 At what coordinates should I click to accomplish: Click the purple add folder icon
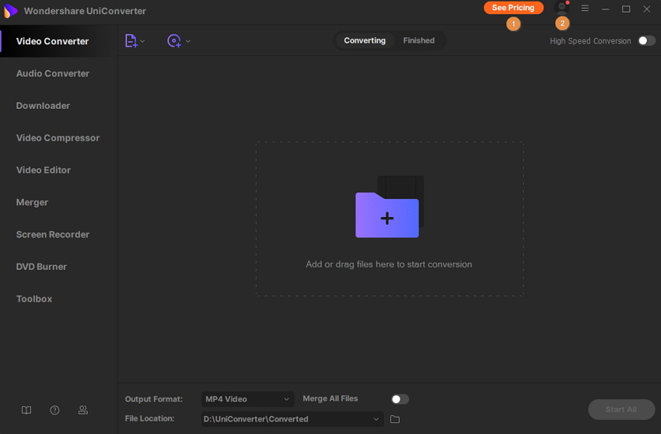[387, 214]
